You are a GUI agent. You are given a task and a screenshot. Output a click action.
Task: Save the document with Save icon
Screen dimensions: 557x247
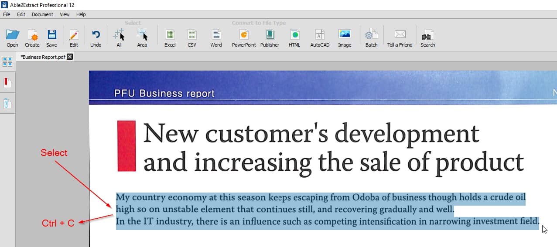click(x=51, y=35)
